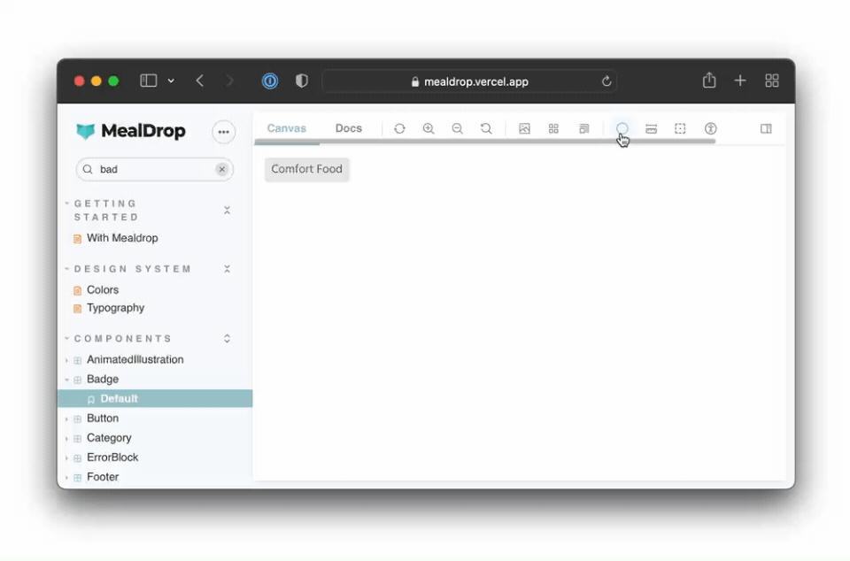
Task: Click expand-all arrows beside Design System
Action: (x=228, y=269)
